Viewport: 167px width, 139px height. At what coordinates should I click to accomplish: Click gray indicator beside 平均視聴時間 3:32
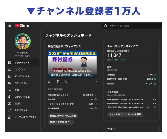(96, 108)
